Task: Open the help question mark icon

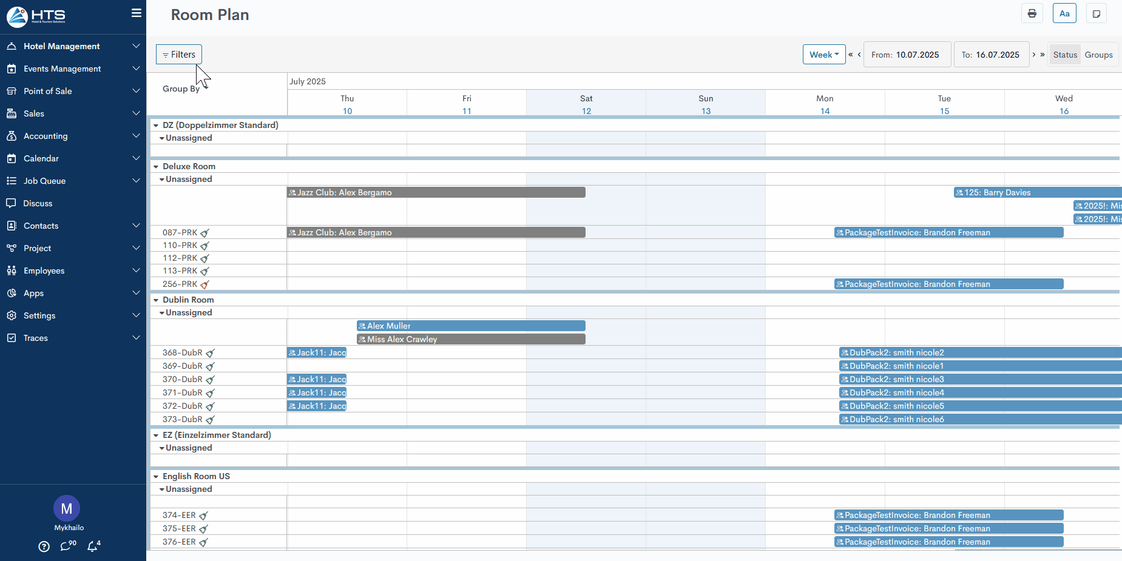Action: click(x=44, y=546)
